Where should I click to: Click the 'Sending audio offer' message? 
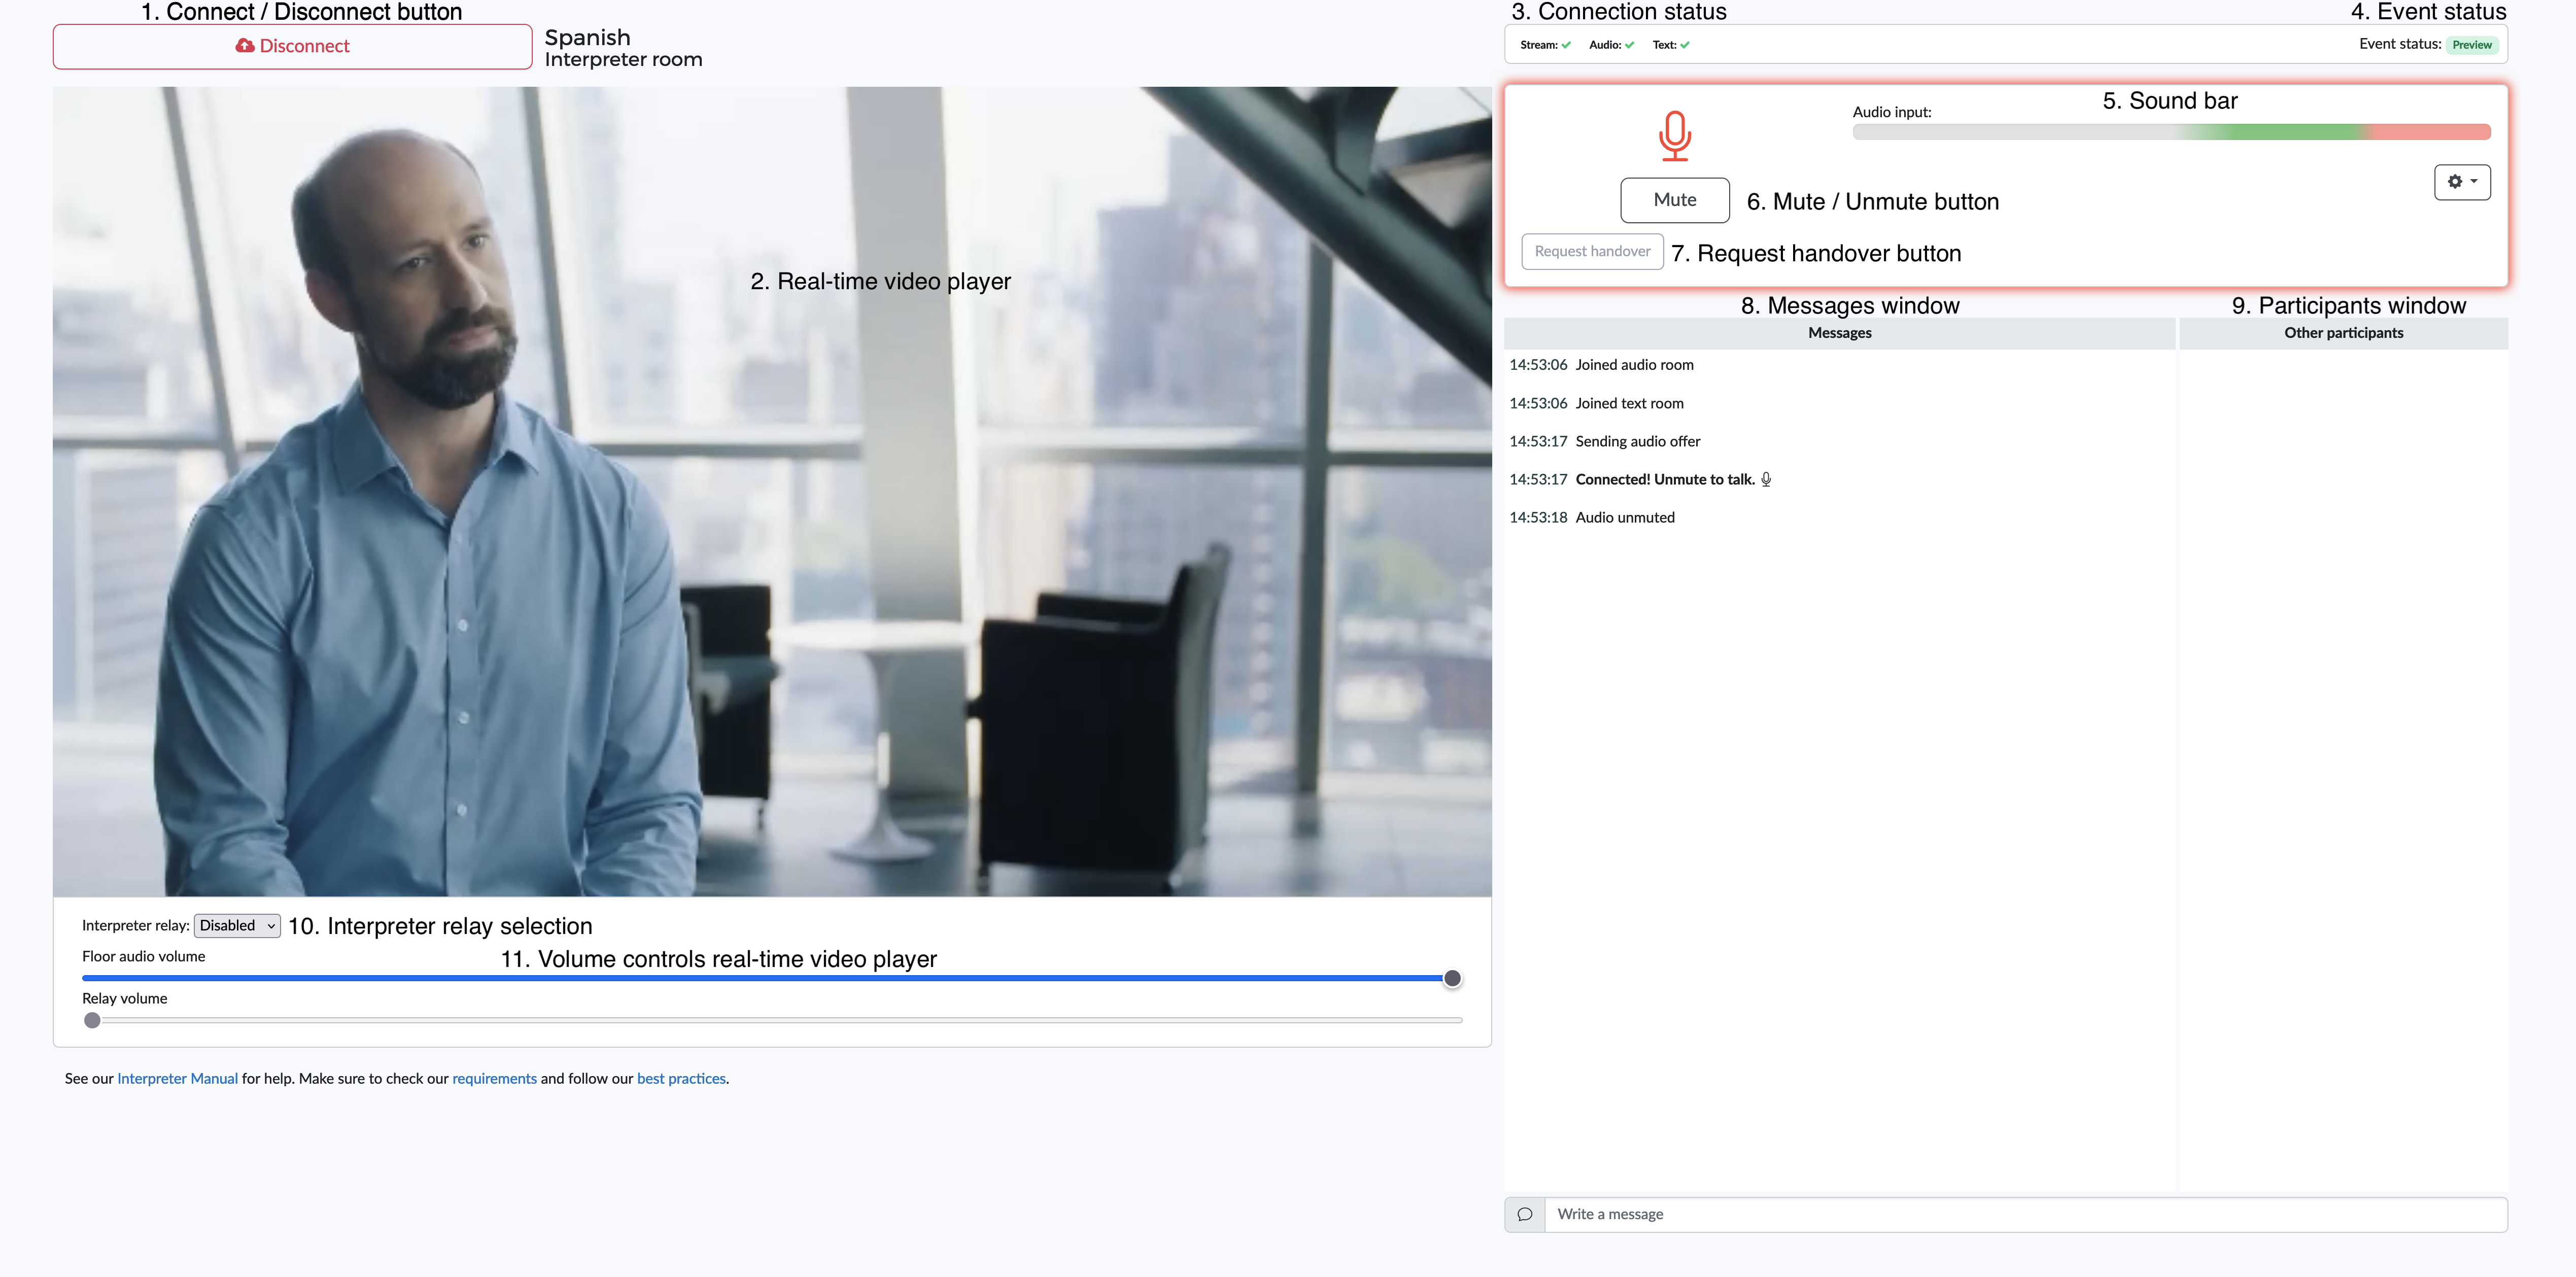click(1637, 441)
